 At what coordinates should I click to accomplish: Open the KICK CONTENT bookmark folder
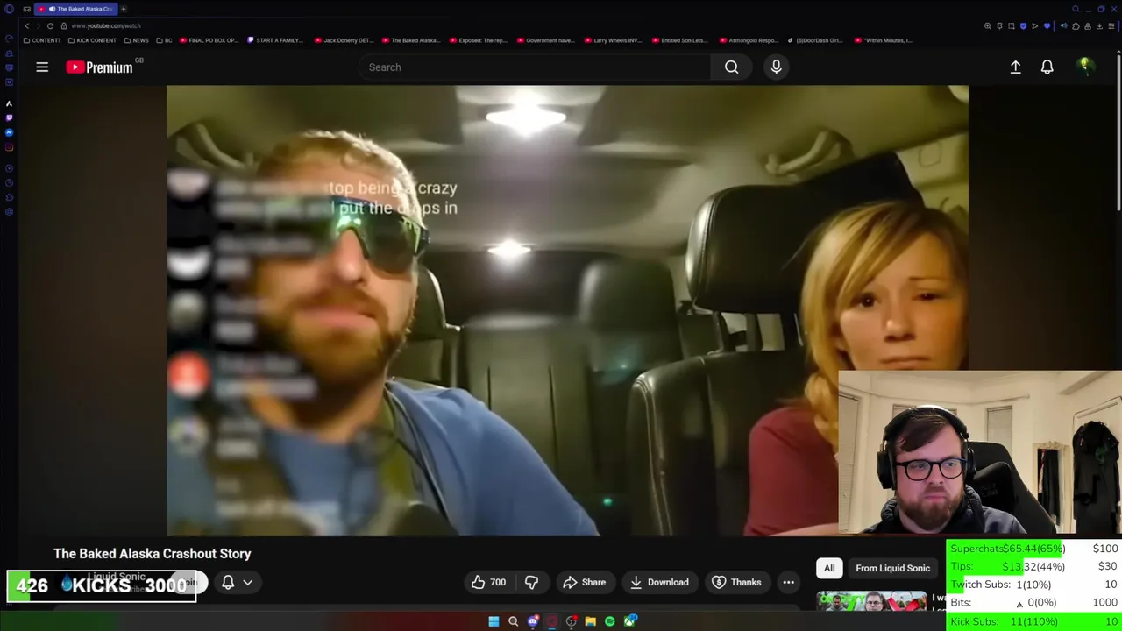(92, 40)
